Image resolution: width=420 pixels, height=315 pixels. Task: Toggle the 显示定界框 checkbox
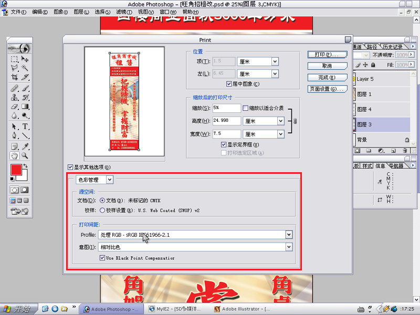click(224, 145)
